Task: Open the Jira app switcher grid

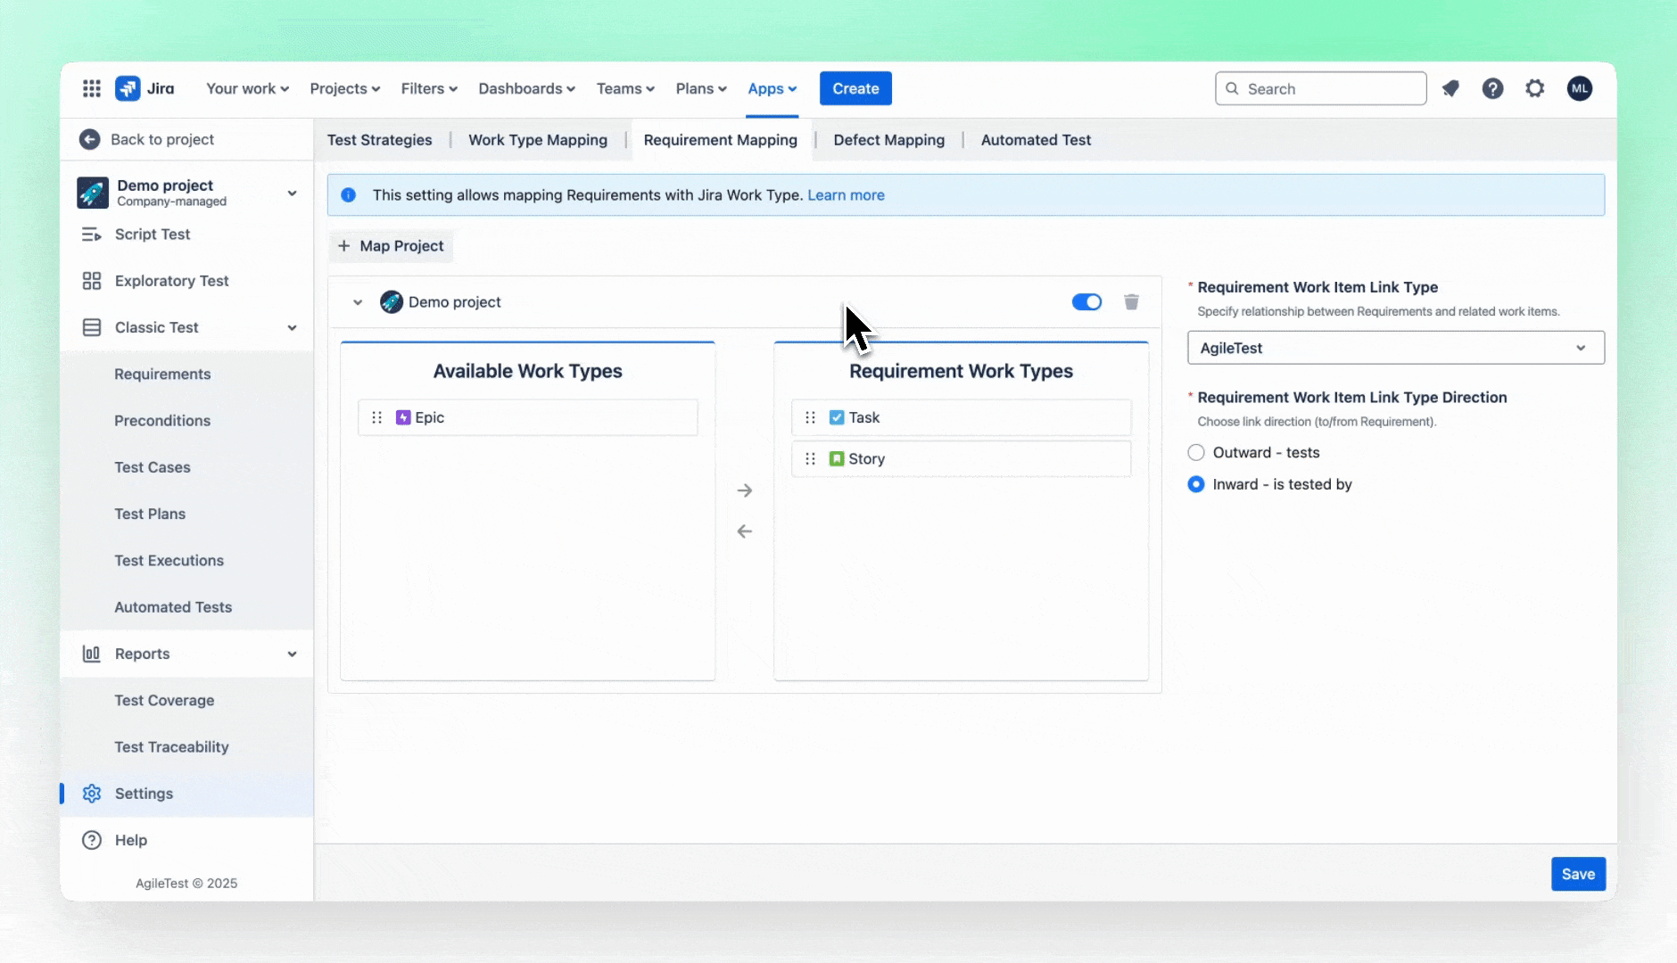Action: 91,88
